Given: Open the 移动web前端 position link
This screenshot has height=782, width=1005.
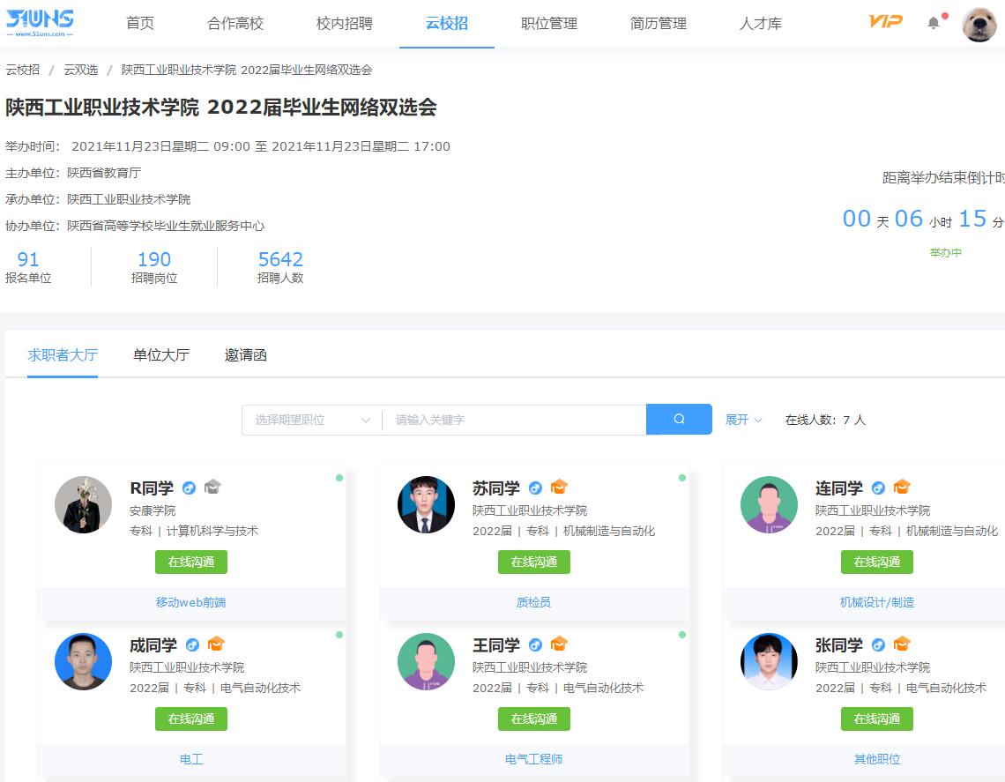Looking at the screenshot, I should click(x=191, y=602).
